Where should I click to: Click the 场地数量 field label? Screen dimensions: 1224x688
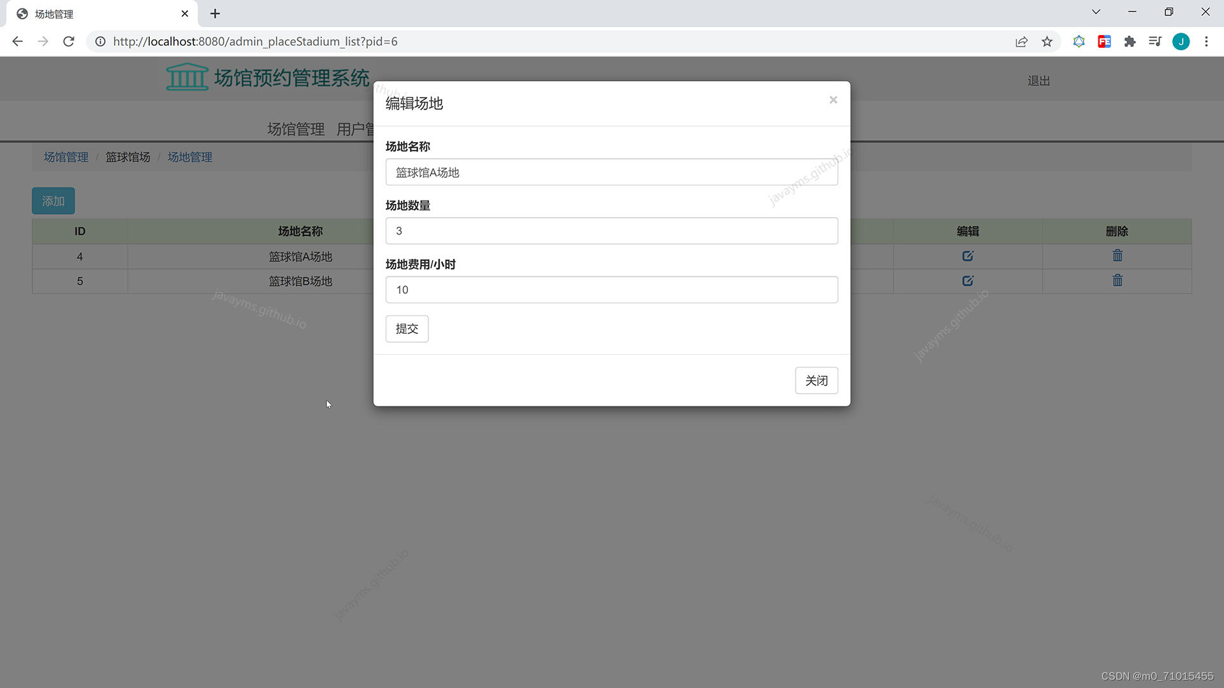pyautogui.click(x=407, y=205)
